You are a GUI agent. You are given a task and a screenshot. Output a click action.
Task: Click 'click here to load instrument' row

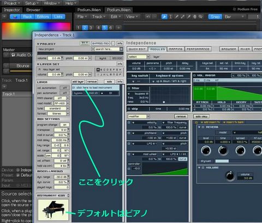click(x=96, y=88)
